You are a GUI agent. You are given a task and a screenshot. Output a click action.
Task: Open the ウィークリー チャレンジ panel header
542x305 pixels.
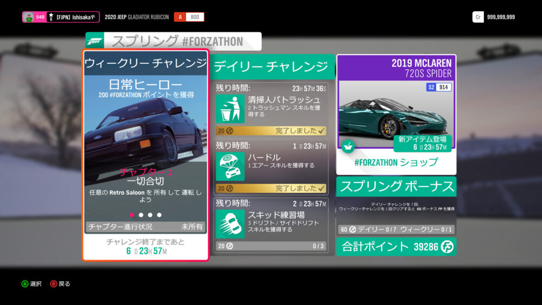coord(145,63)
